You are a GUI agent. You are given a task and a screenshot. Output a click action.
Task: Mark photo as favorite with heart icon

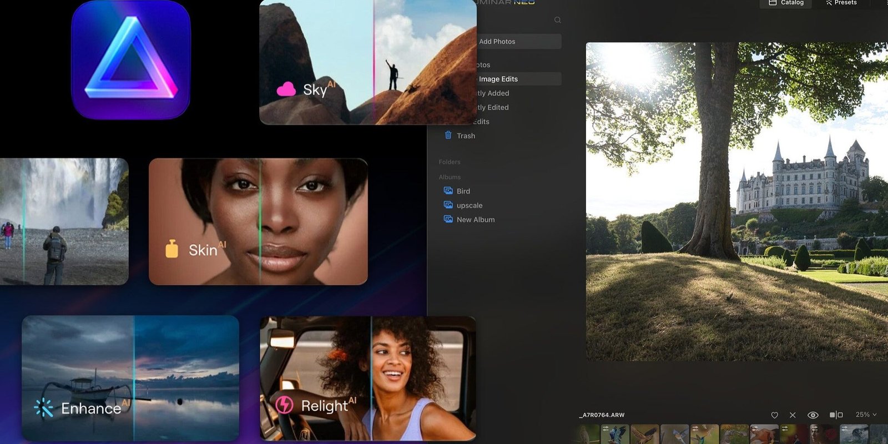tap(774, 415)
